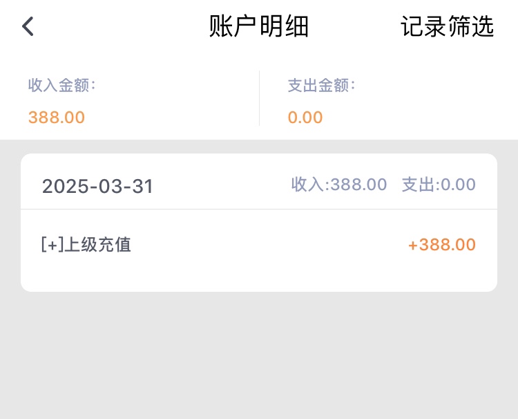Tap the 2025-03-31 date header
The height and width of the screenshot is (419, 518).
tap(97, 186)
